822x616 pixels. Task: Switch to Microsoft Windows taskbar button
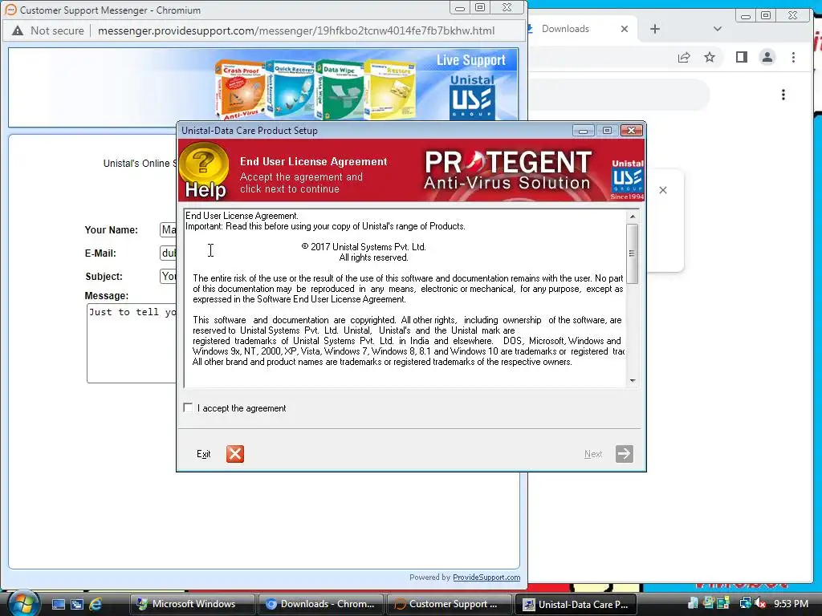[192, 604]
